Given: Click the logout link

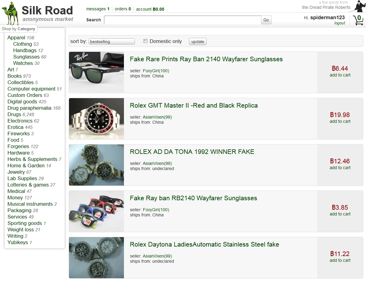Looking at the screenshot, I should click(339, 23).
